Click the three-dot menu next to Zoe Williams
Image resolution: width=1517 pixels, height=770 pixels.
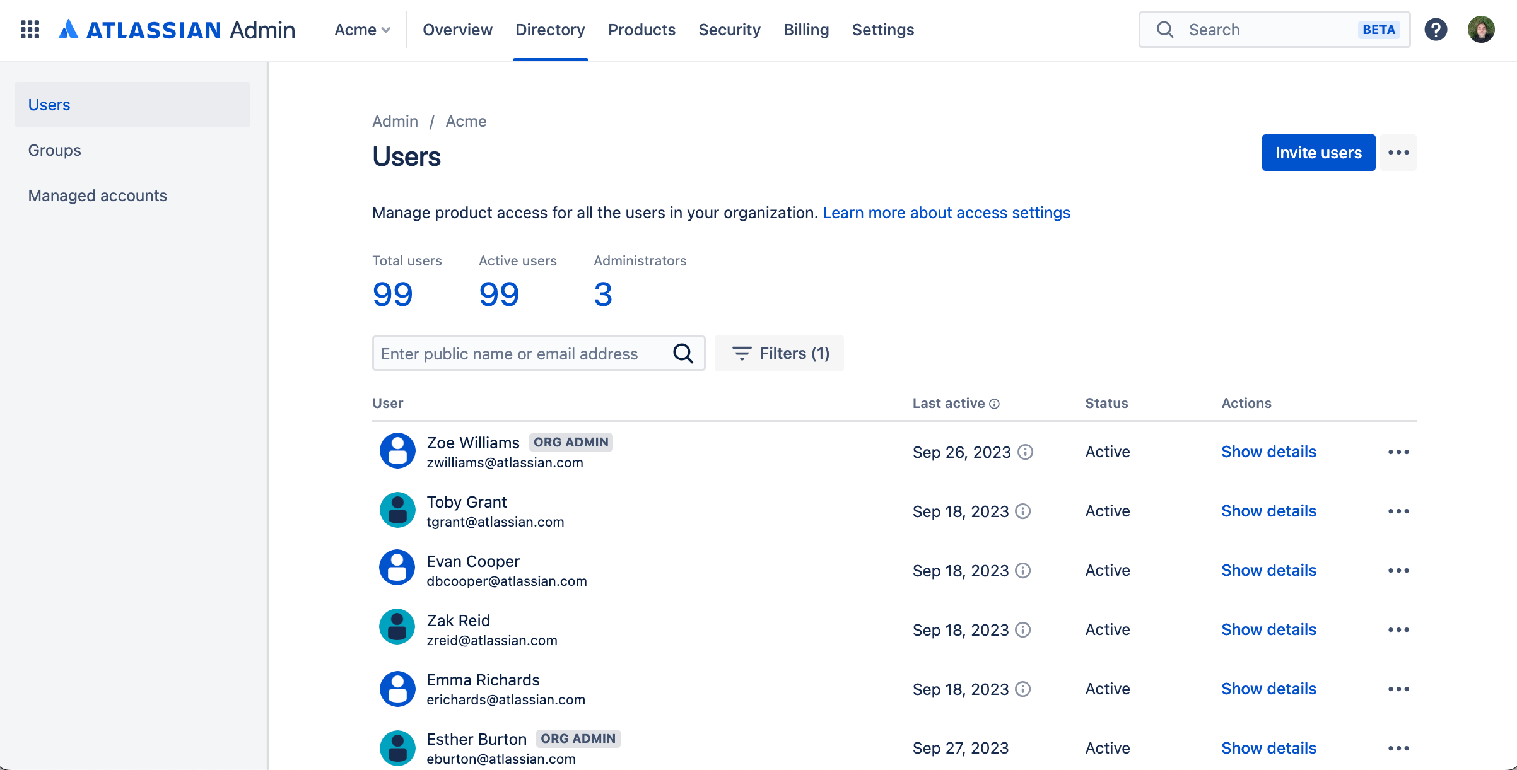tap(1398, 452)
